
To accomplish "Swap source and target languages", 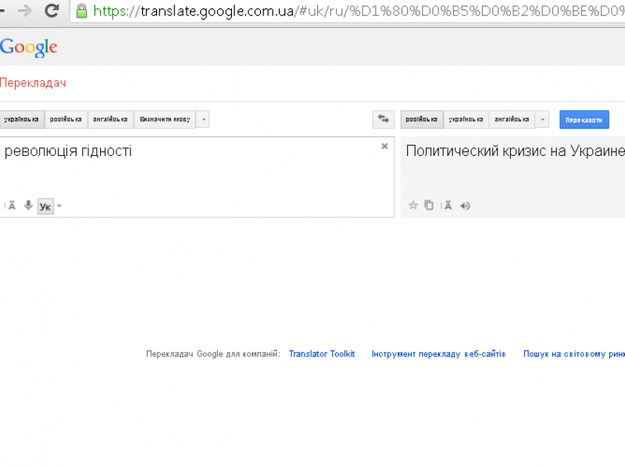I will click(384, 119).
